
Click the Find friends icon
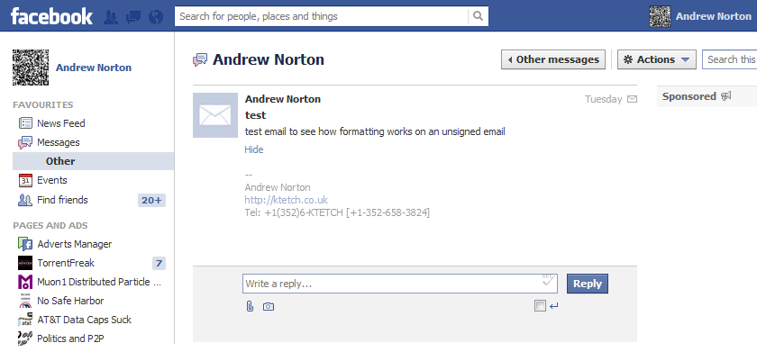(25, 200)
